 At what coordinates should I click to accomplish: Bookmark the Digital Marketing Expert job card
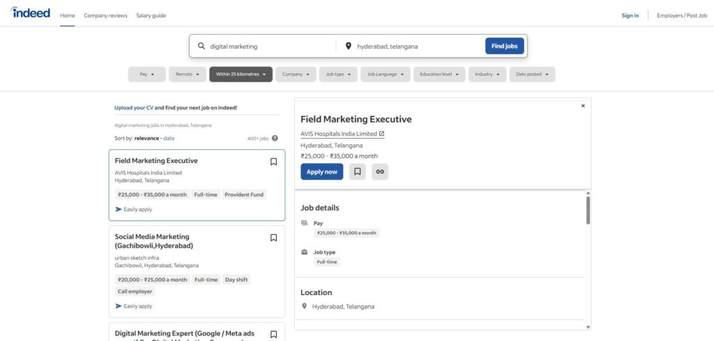click(273, 334)
